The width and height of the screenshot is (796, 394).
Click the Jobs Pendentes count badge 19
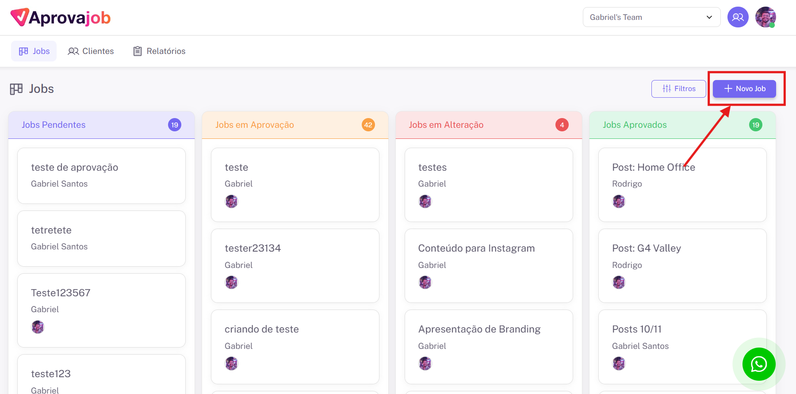tap(175, 125)
